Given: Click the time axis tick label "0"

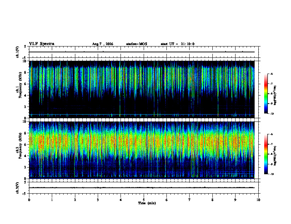Looking at the screenshot, I should pyautogui.click(x=29, y=200).
